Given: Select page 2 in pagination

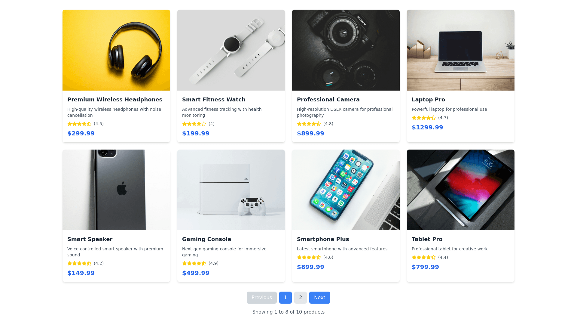Looking at the screenshot, I should pos(300,297).
